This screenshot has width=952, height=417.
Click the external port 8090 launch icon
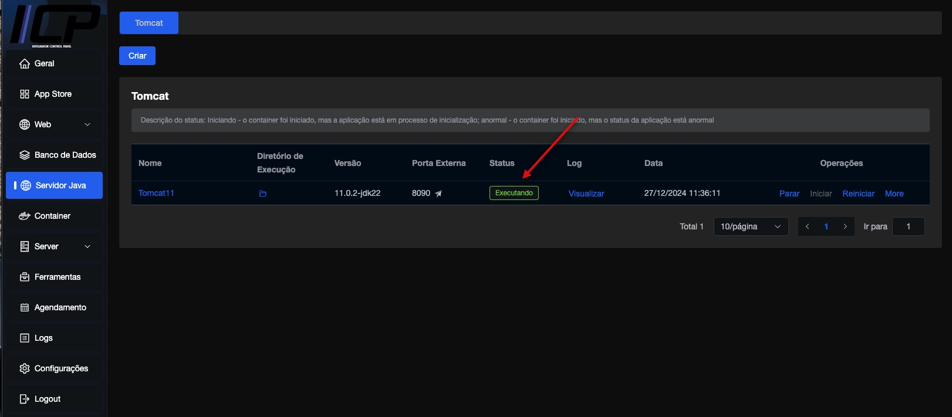coord(438,194)
